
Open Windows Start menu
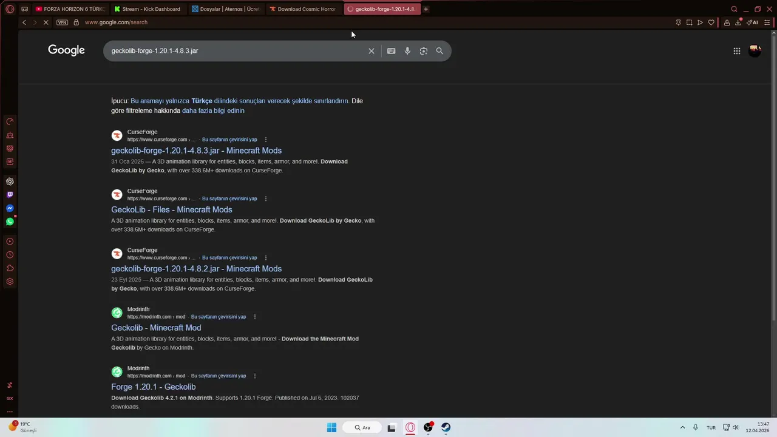pyautogui.click(x=331, y=427)
